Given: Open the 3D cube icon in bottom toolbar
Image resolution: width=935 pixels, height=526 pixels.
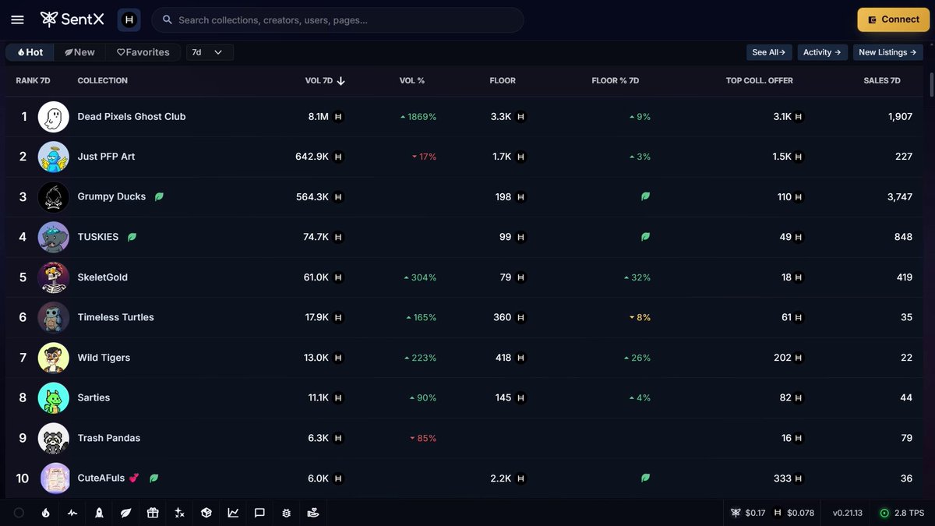Looking at the screenshot, I should pos(206,513).
